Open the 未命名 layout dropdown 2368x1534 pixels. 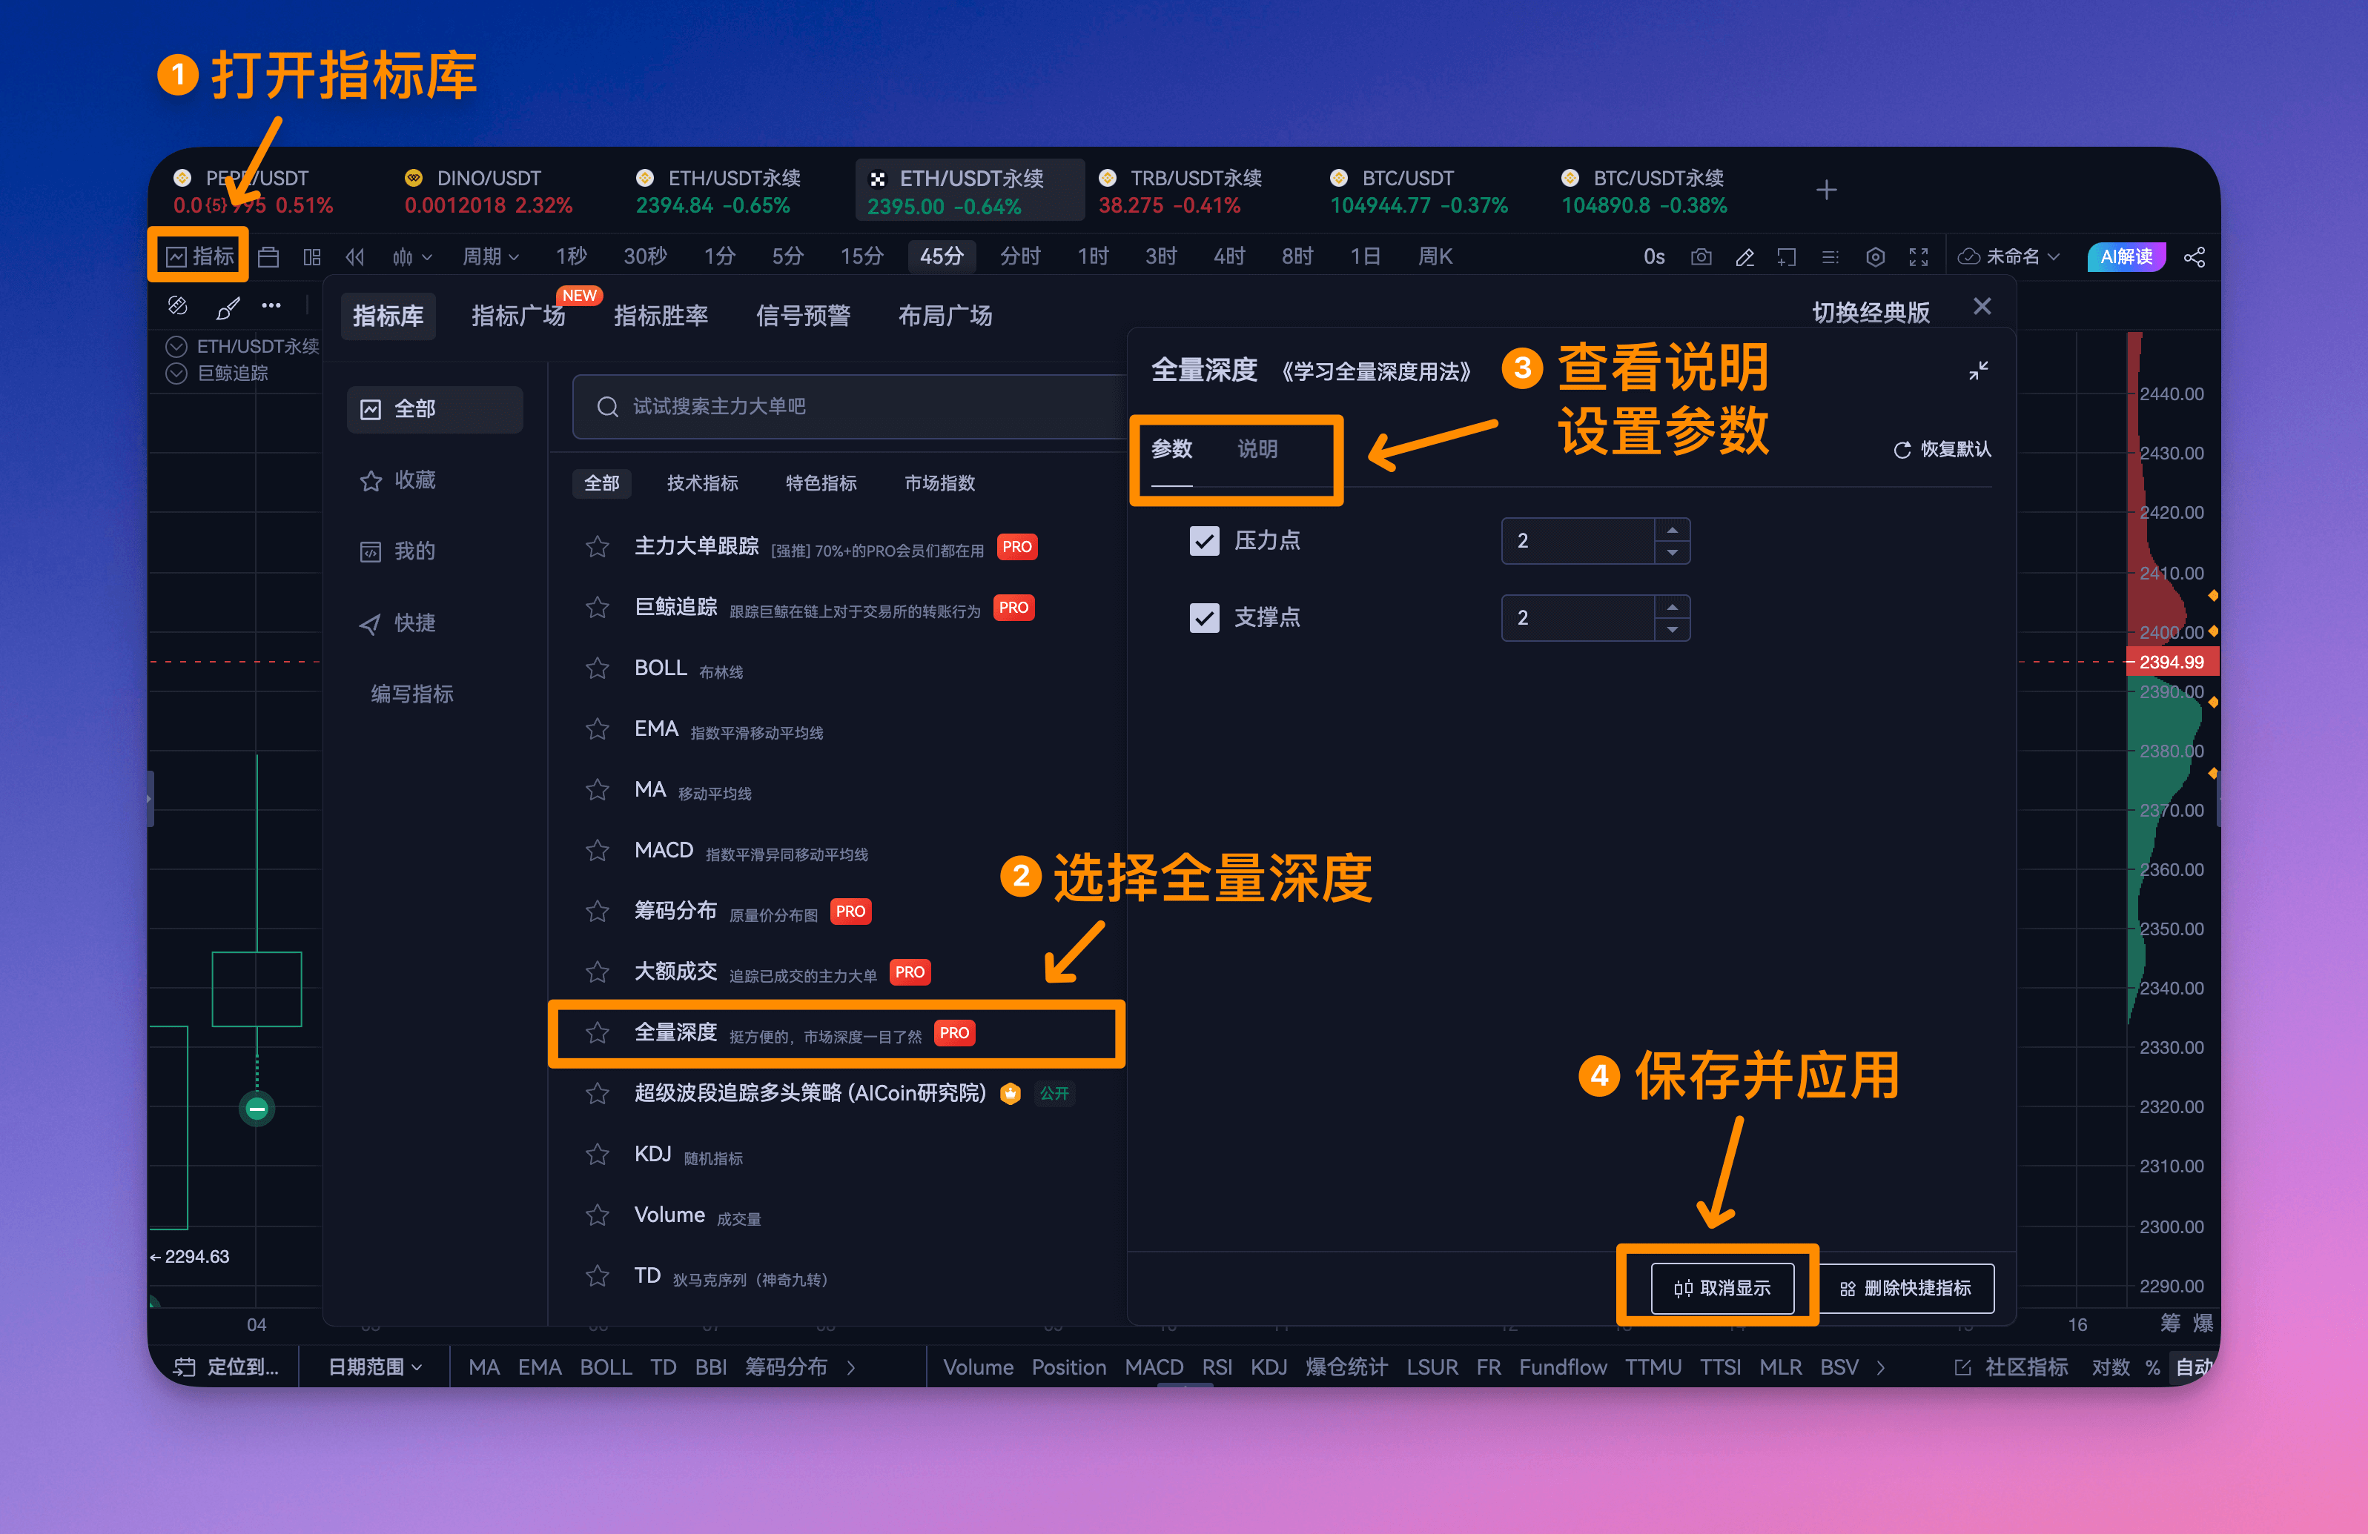coord(2008,256)
